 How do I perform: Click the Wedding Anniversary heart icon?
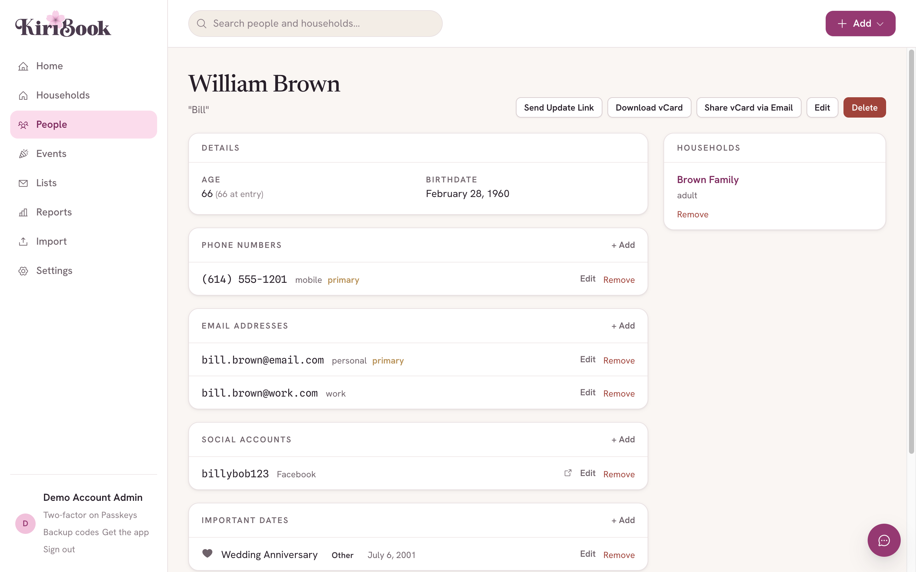click(207, 553)
